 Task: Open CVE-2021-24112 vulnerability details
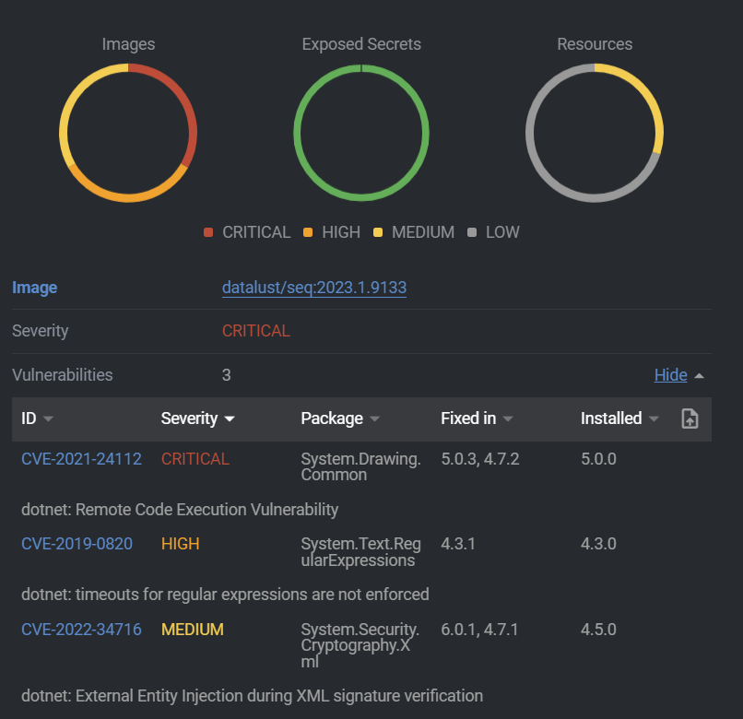tap(81, 458)
